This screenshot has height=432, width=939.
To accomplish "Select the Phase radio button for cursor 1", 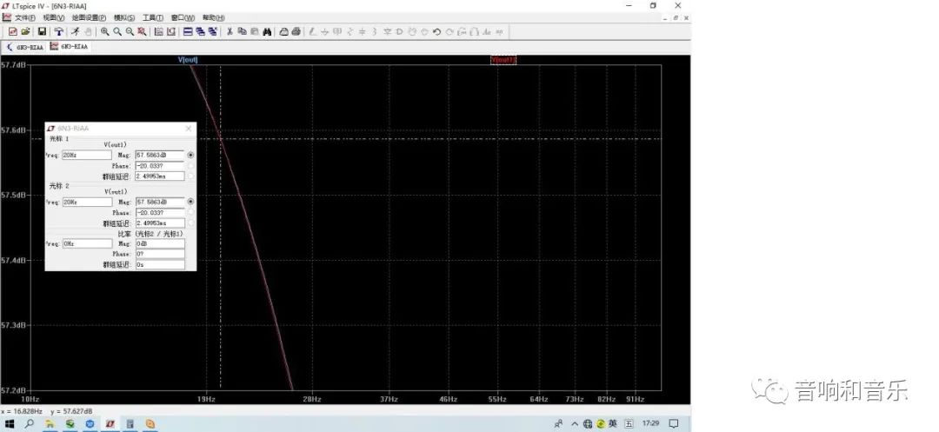I will tap(190, 166).
